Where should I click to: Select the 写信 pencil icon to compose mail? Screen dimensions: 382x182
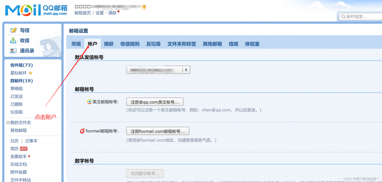pos(14,30)
